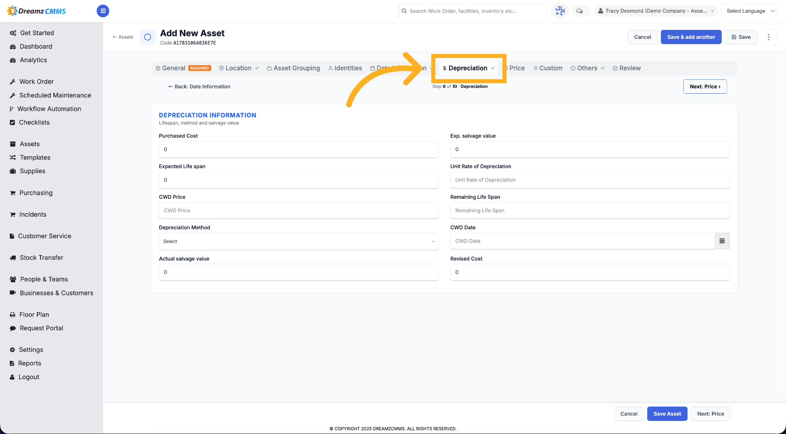Switch to the Custom tab
This screenshot has height=434, width=786.
pos(548,68)
